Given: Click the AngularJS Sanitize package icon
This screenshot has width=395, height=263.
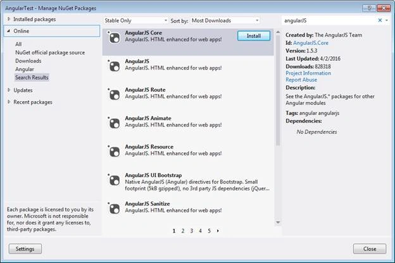Looking at the screenshot, I should click(x=115, y=209).
